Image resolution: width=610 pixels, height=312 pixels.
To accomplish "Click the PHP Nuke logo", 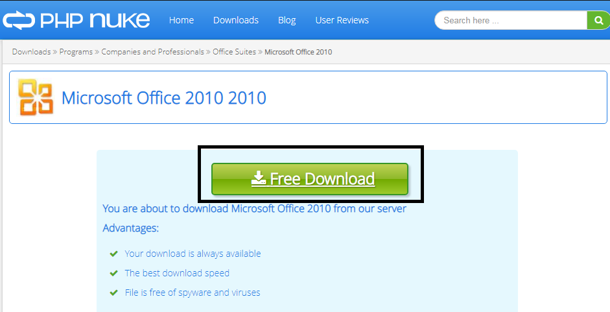I will [x=76, y=20].
